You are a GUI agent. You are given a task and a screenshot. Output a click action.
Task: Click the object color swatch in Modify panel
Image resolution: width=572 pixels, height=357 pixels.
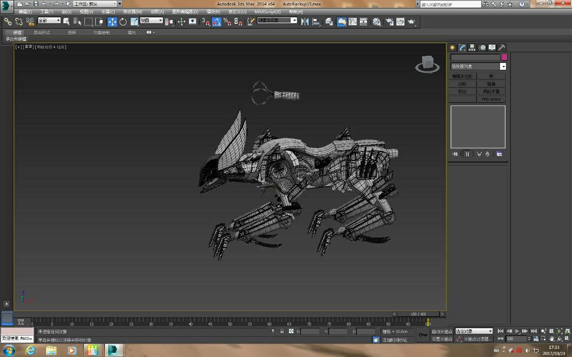[x=504, y=57]
